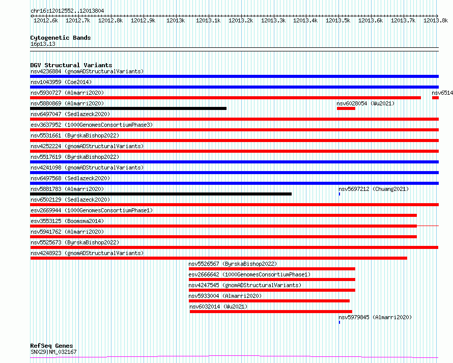Open the nsv5930727 Almarri2020 variant

pos(67,93)
